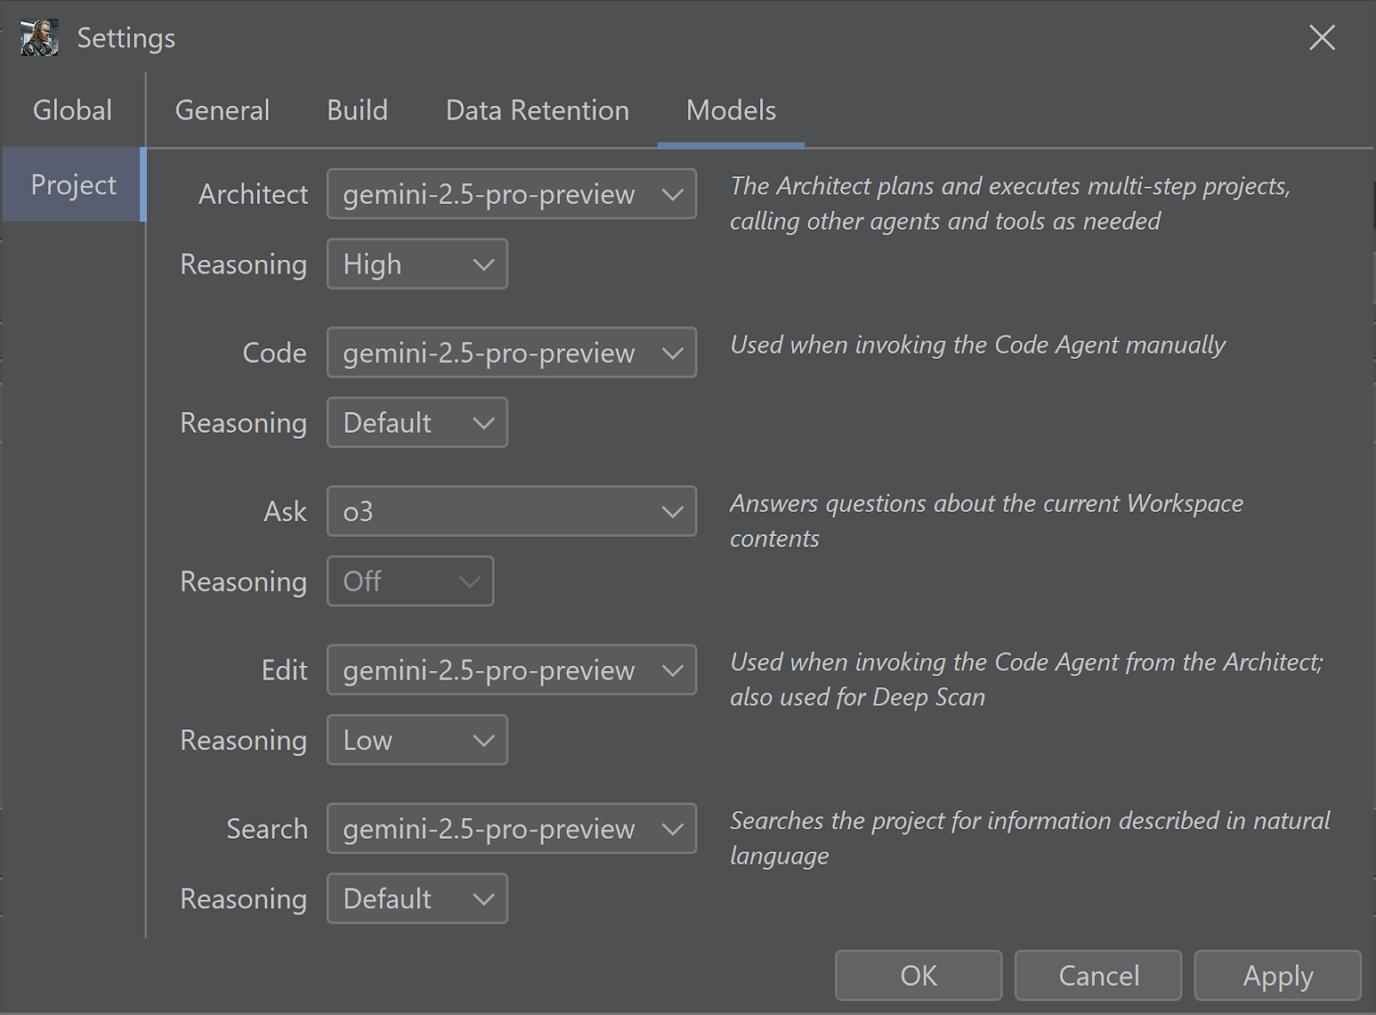Screen dimensions: 1376x1015
Task: Expand the Architect Reasoning dropdown set to High
Action: tap(417, 264)
